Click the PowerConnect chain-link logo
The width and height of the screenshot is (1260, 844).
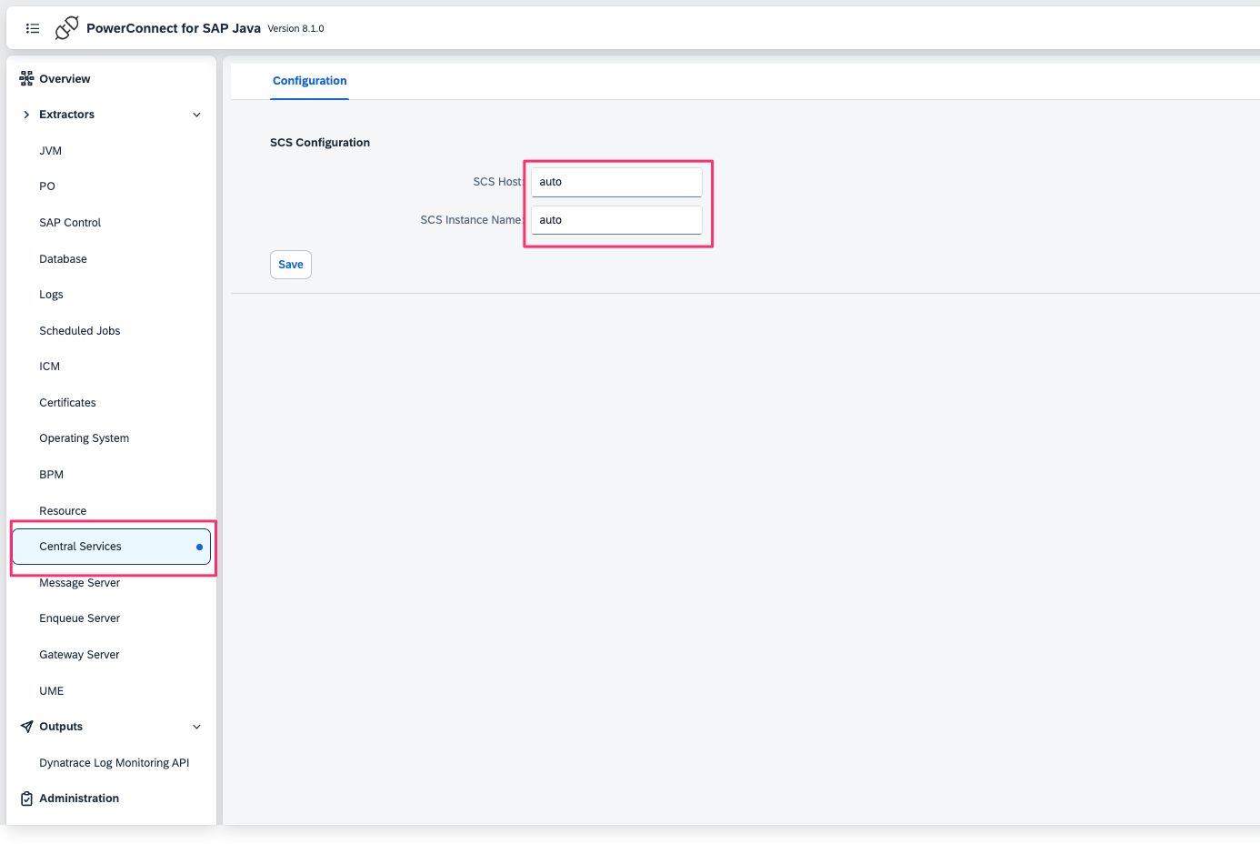(66, 28)
